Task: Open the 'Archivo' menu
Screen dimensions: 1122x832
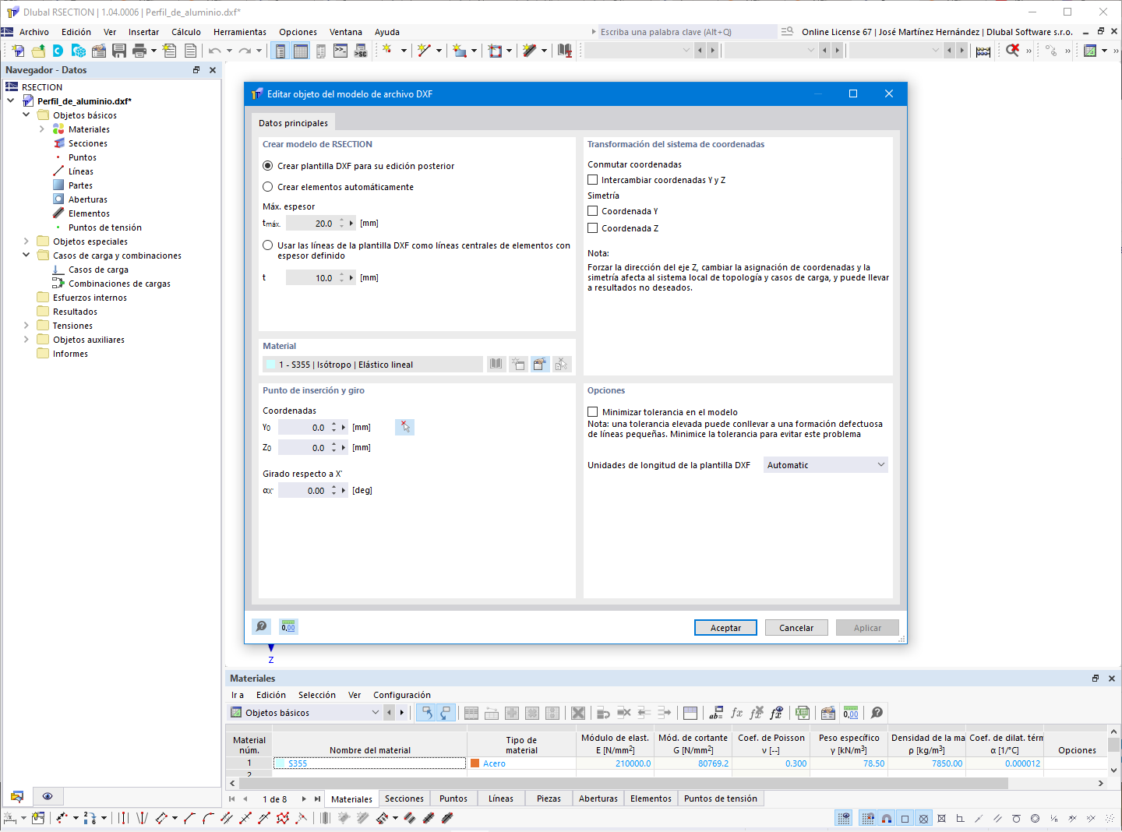Action: [x=34, y=32]
